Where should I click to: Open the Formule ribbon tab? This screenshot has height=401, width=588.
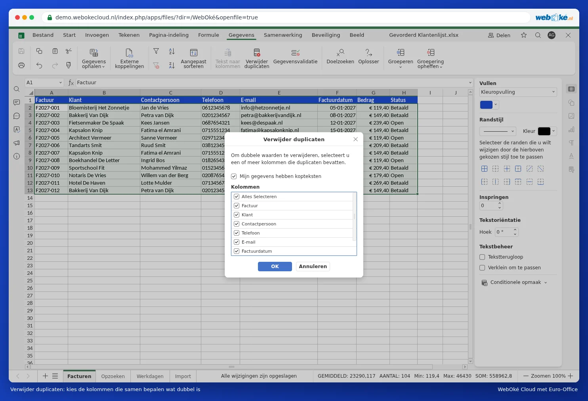(208, 35)
